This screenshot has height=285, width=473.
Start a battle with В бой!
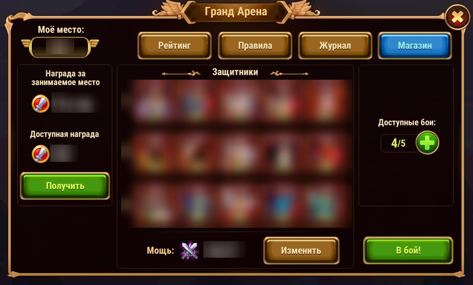pyautogui.click(x=408, y=250)
